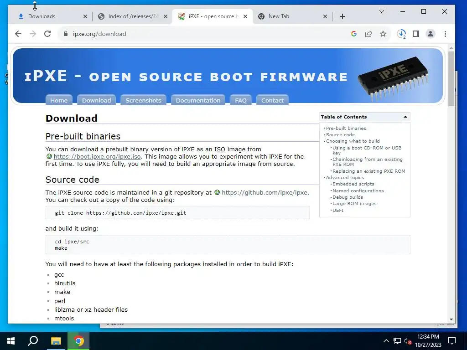
Task: Go to Debug builds section
Action: pyautogui.click(x=348, y=197)
